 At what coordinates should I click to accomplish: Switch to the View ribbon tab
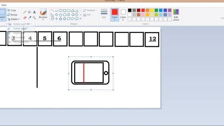click(4, 5)
